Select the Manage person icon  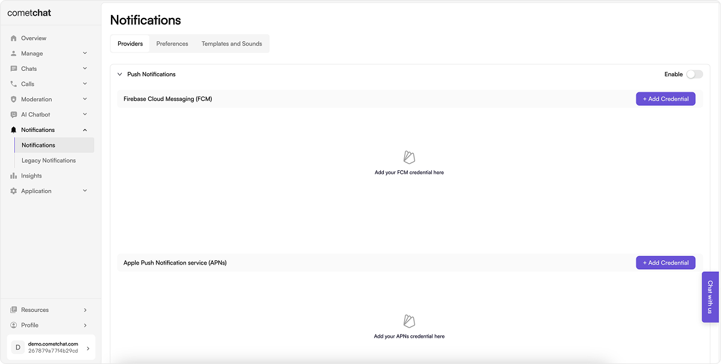pyautogui.click(x=13, y=53)
